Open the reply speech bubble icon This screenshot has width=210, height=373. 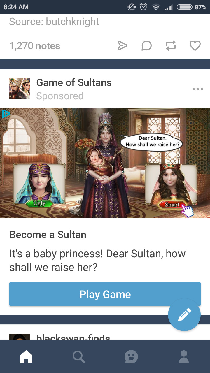pos(146,46)
